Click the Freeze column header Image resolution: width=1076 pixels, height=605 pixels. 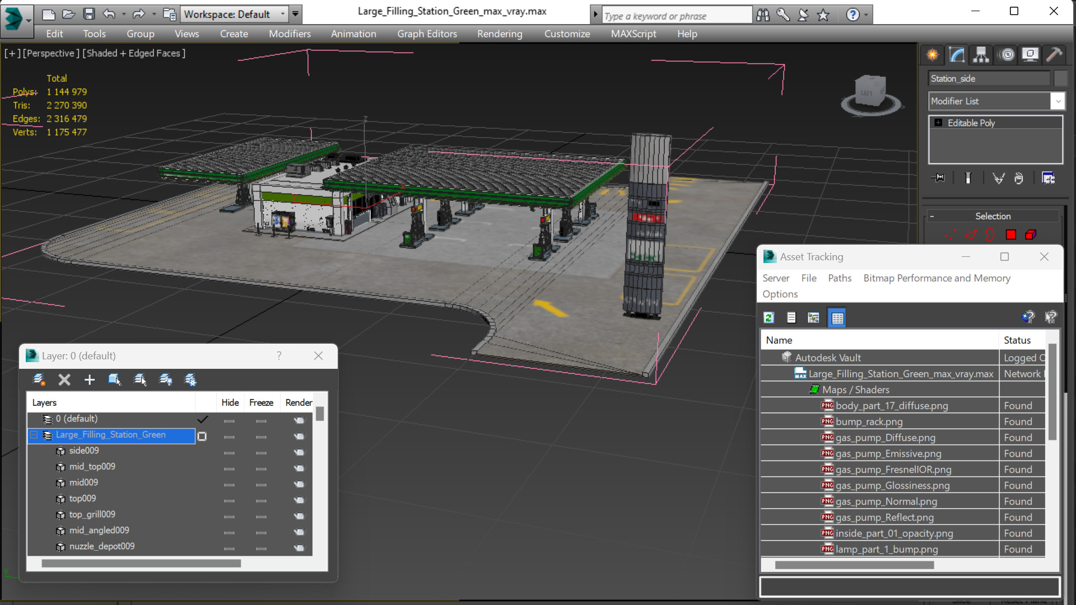click(x=261, y=403)
